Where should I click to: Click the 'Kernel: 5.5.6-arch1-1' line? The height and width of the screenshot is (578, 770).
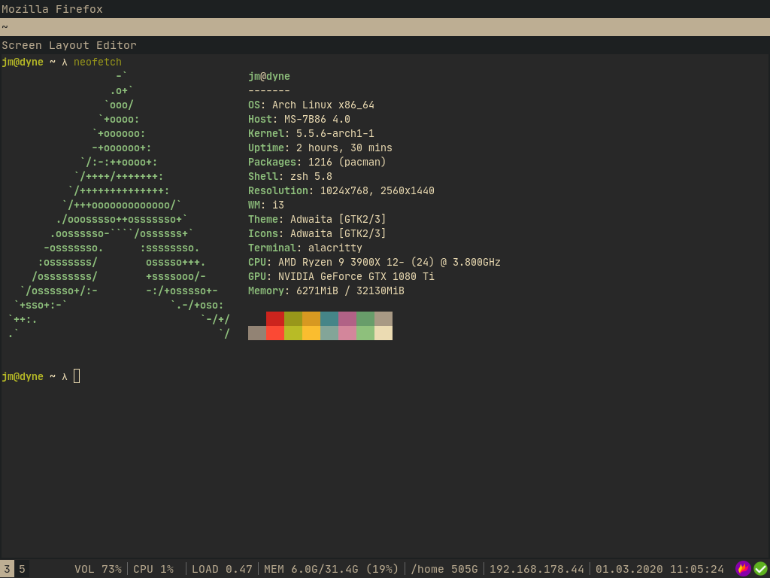pyautogui.click(x=311, y=133)
